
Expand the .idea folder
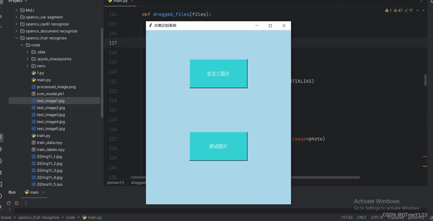pyautogui.click(x=27, y=52)
